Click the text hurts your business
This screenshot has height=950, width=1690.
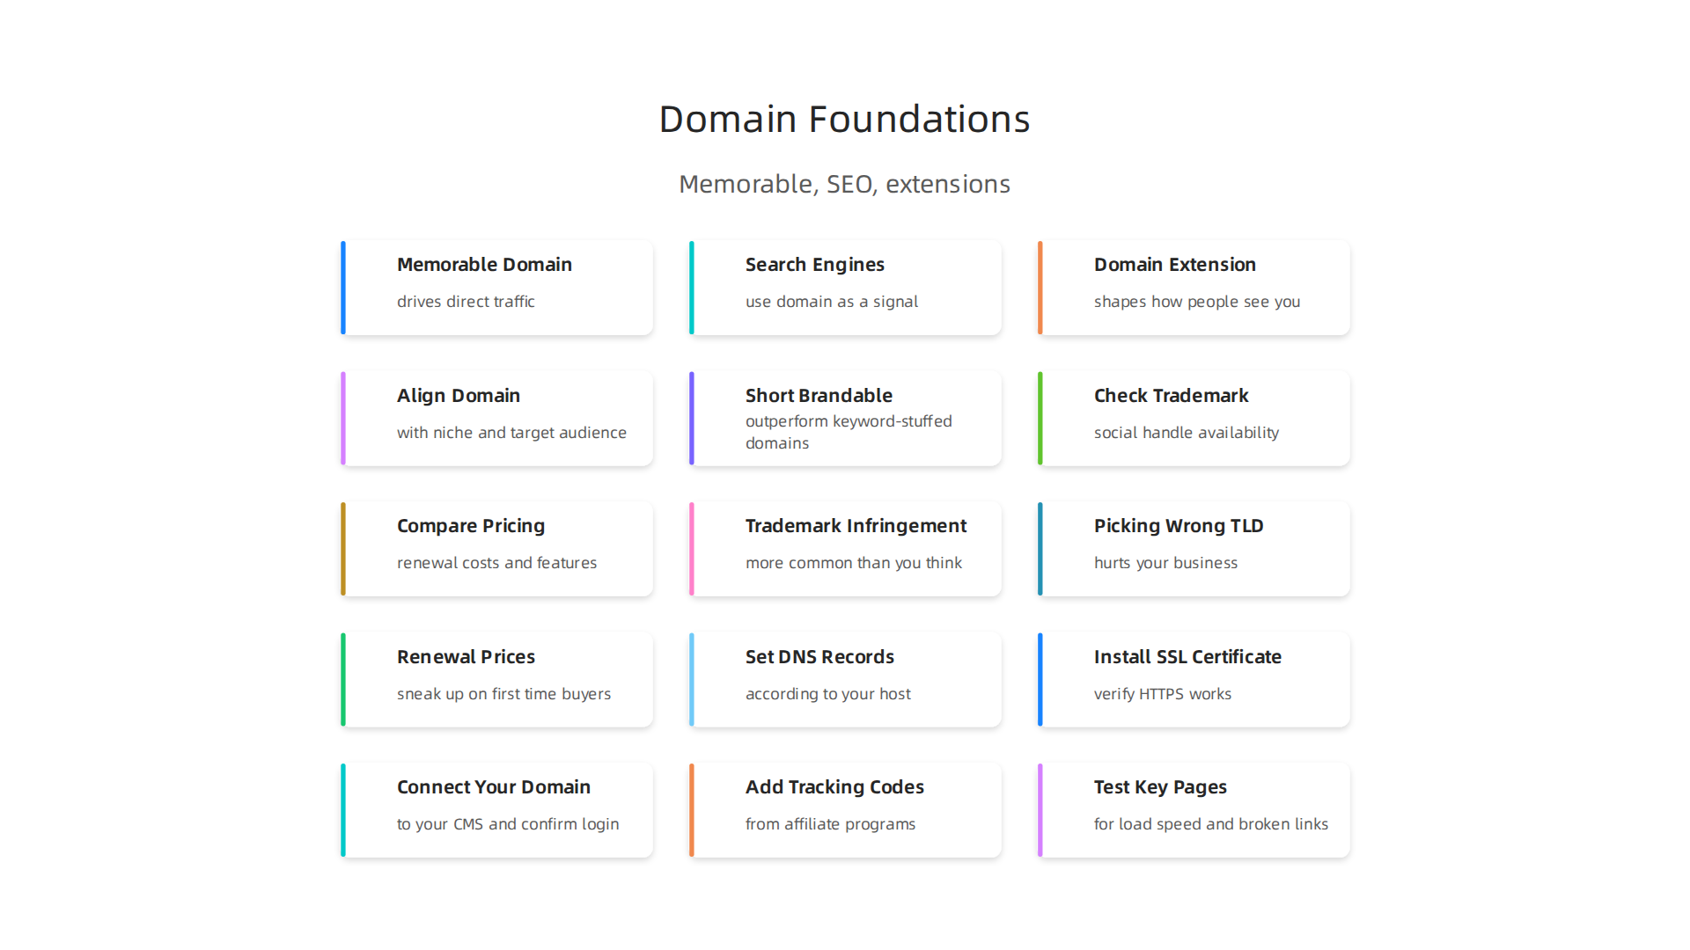(x=1165, y=563)
